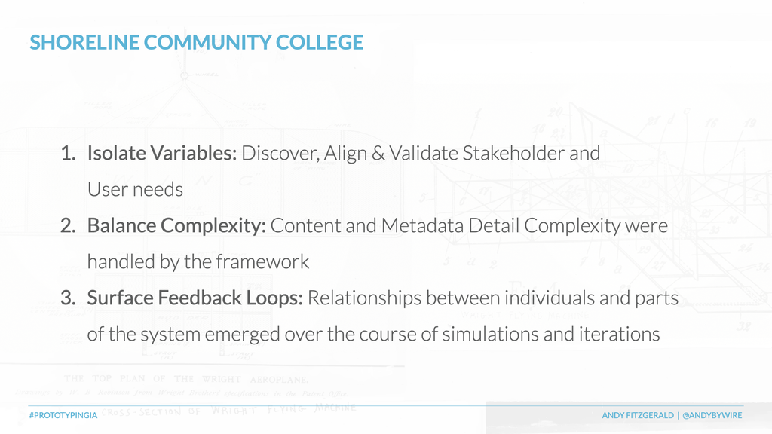Open the #PROTOTYPINGIA hashtag in footer
Screen dimensions: 772x434
point(63,415)
